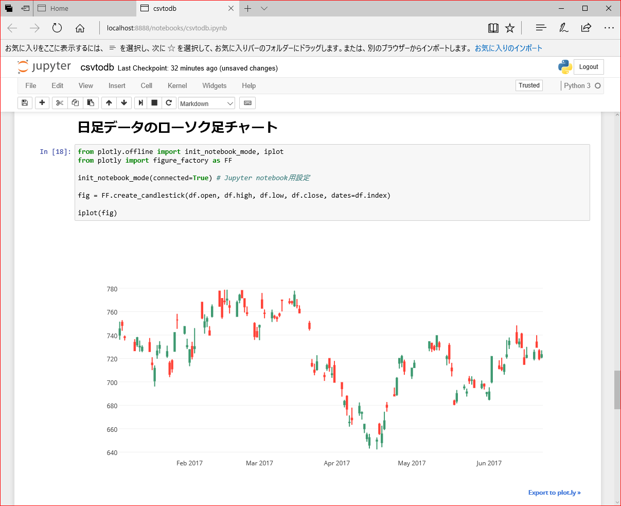Move selected cell up arrow
The image size is (621, 506).
(x=109, y=103)
